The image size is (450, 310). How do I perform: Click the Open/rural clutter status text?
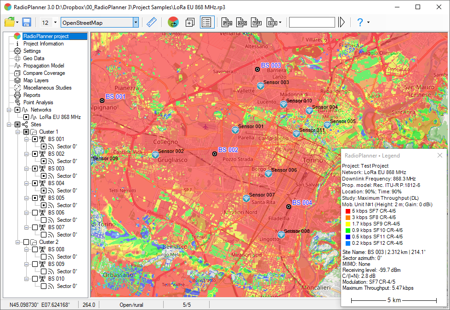point(131,305)
